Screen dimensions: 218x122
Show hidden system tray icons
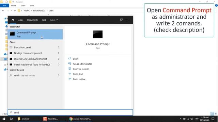tap(180, 119)
